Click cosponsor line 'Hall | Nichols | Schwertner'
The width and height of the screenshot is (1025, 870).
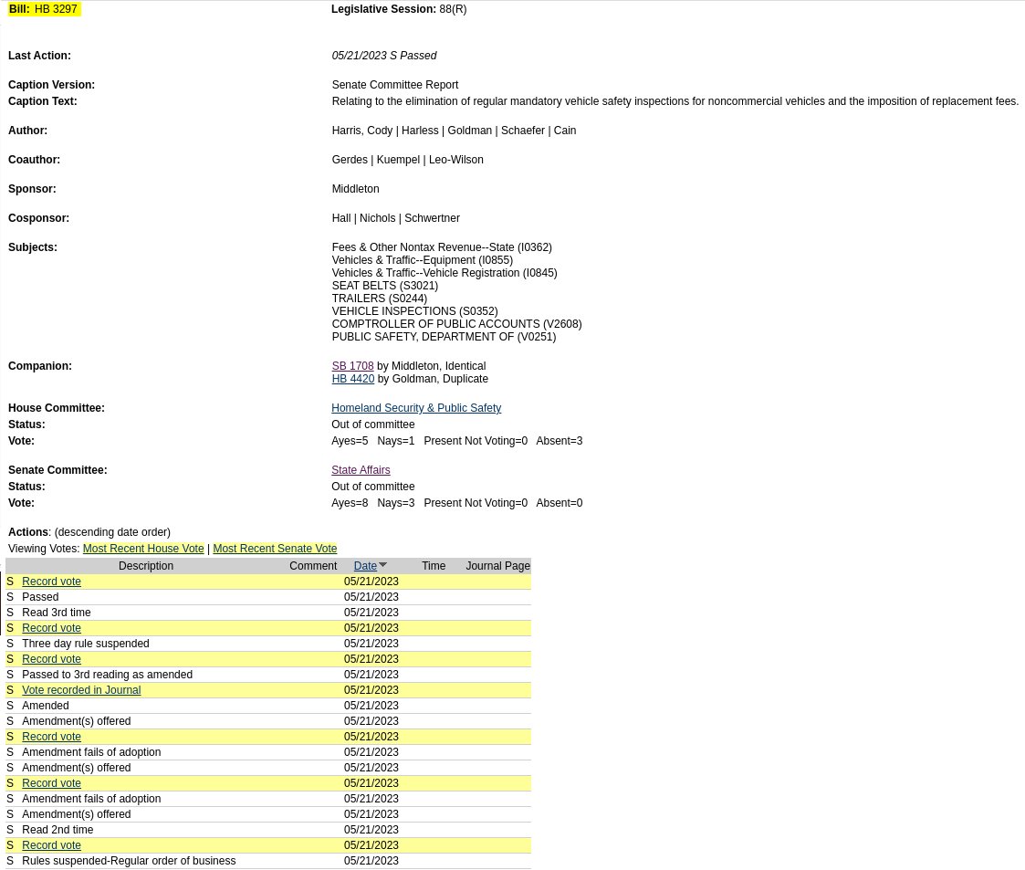tap(395, 218)
